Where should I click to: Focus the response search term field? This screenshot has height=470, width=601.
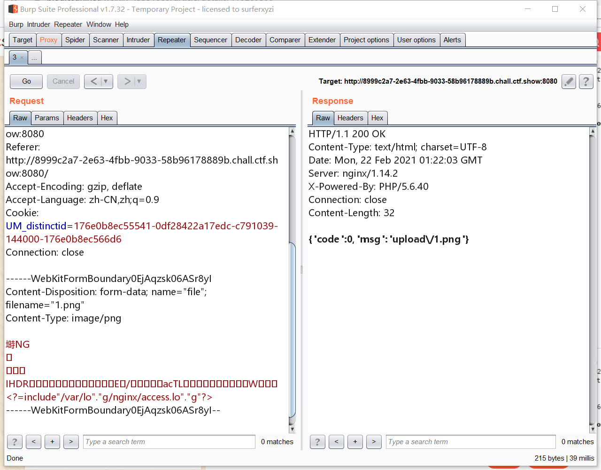click(x=471, y=442)
